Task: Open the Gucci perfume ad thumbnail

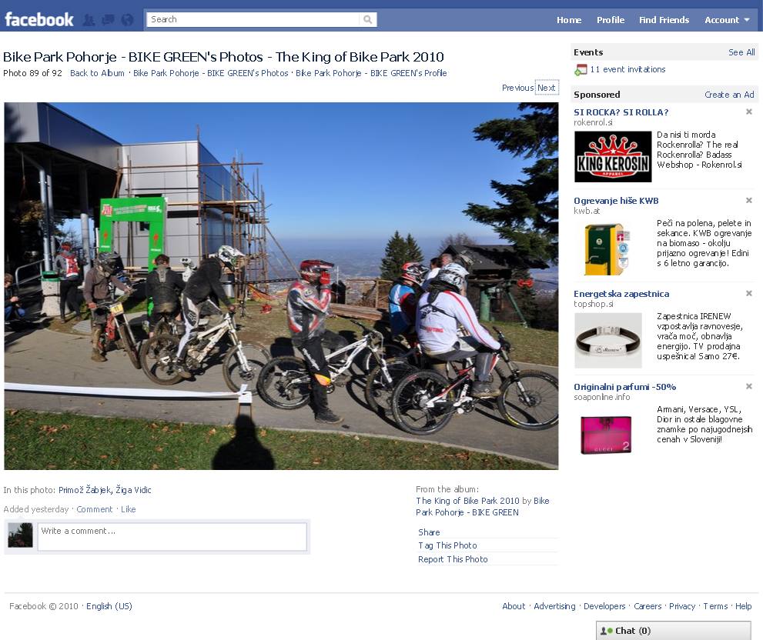Action: click(606, 435)
